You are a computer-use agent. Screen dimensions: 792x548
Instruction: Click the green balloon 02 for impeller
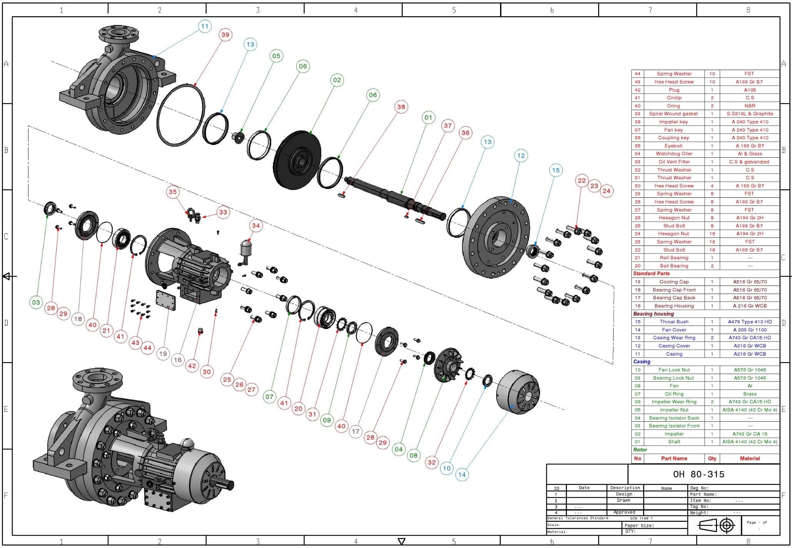337,80
